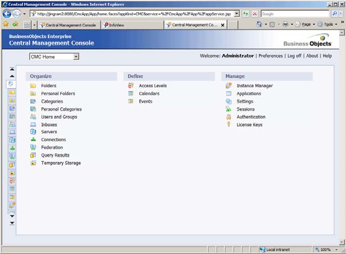Click the Connections icon
This screenshot has width=346, height=254.
[x=33, y=139]
